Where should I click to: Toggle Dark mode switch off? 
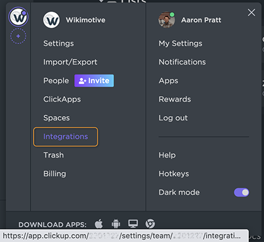tap(242, 192)
